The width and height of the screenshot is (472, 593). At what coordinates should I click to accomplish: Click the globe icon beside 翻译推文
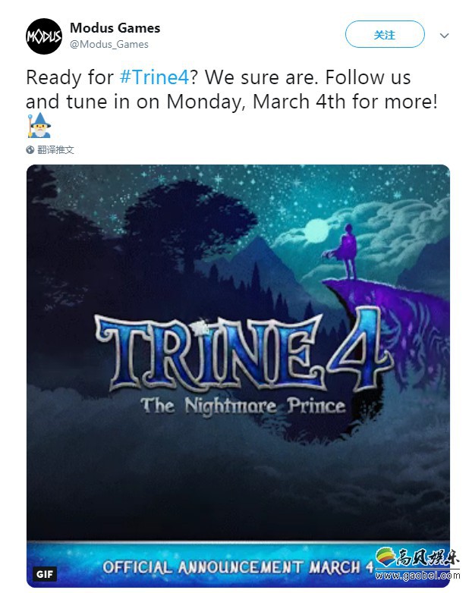(x=30, y=150)
